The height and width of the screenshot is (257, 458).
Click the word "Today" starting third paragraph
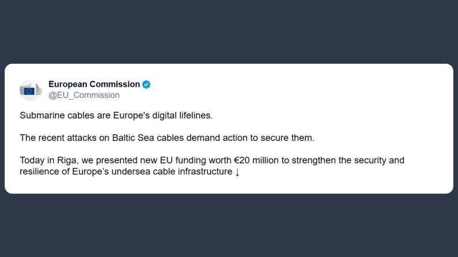31,160
